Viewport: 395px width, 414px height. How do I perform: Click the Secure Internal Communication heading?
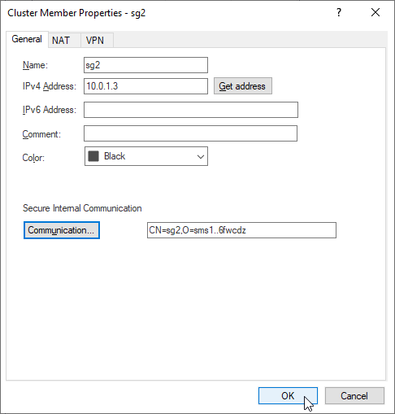click(82, 208)
